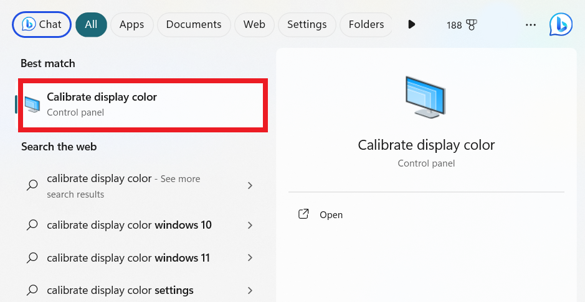The height and width of the screenshot is (302, 585).
Task: Switch to the Web filter tab
Action: [254, 25]
